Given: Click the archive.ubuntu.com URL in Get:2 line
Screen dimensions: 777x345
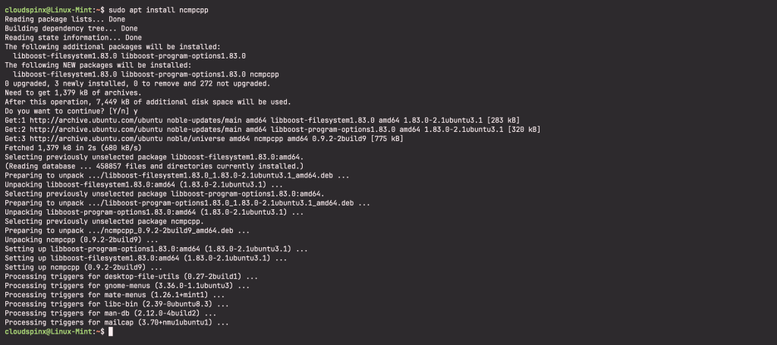Looking at the screenshot, I should click(x=96, y=130).
